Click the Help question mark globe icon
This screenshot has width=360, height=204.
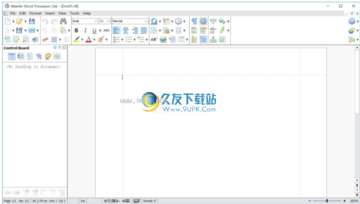point(352,21)
